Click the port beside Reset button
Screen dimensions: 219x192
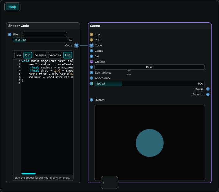coord(91,67)
